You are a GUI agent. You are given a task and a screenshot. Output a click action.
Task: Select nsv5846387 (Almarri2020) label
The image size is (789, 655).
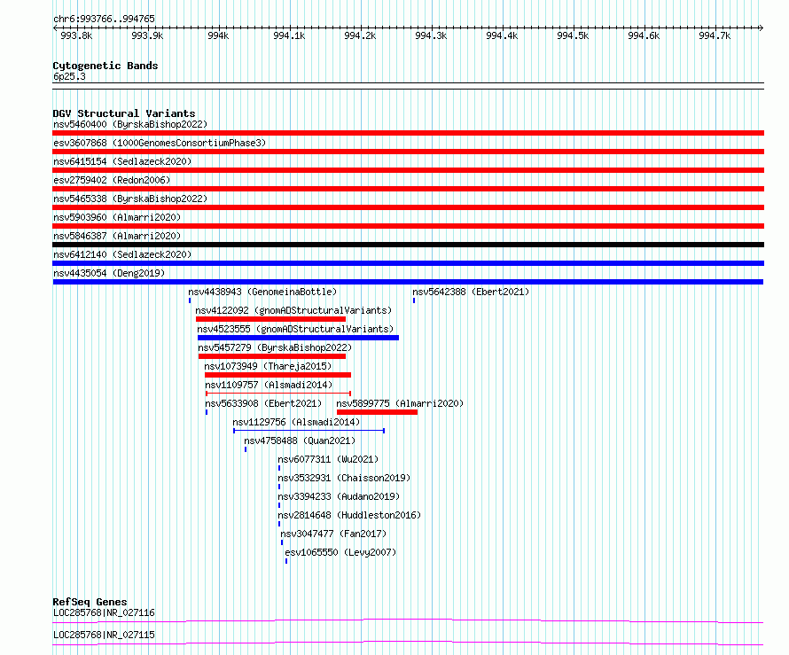pyautogui.click(x=117, y=236)
